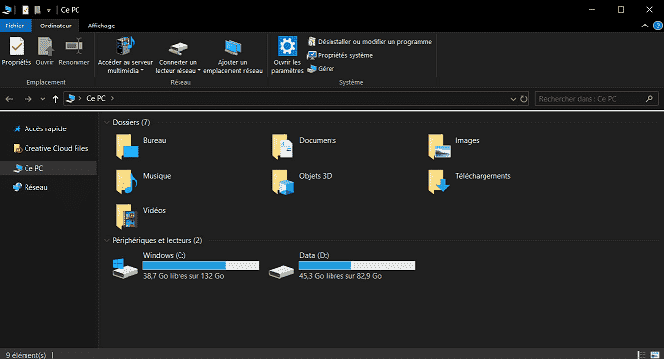Go forward with the right arrow

[x=27, y=99]
